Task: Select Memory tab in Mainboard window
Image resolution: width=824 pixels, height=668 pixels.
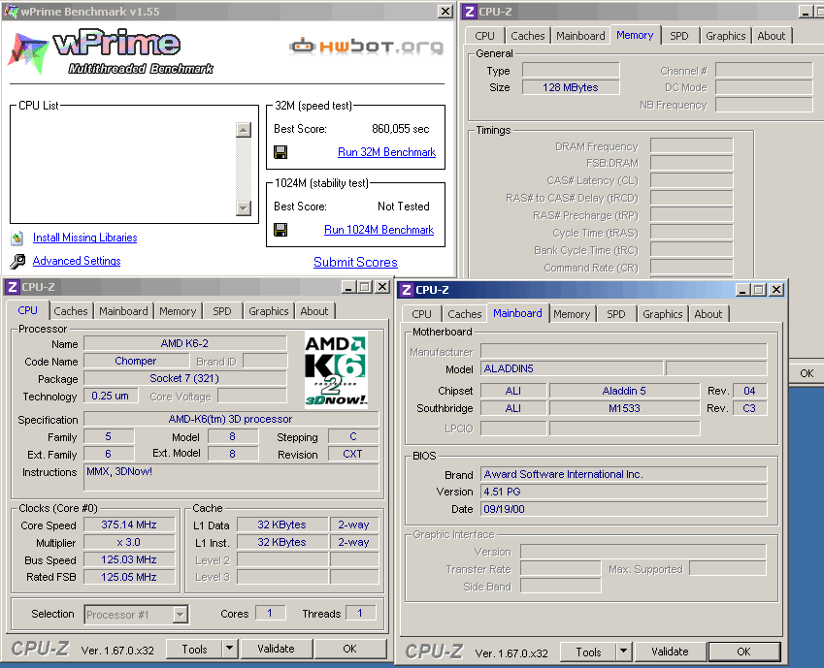Action: tap(572, 314)
